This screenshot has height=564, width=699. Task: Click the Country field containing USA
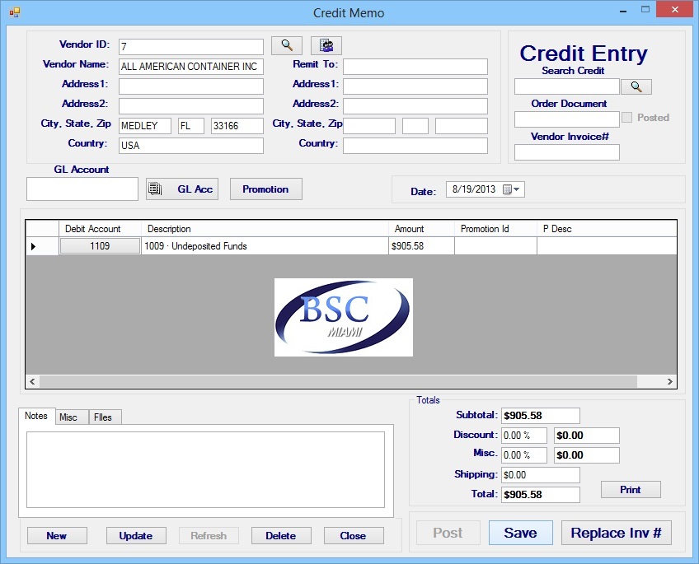[190, 146]
